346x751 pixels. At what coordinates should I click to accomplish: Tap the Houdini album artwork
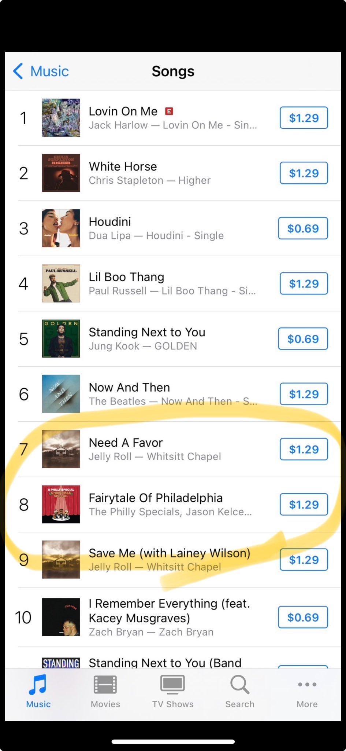61,228
